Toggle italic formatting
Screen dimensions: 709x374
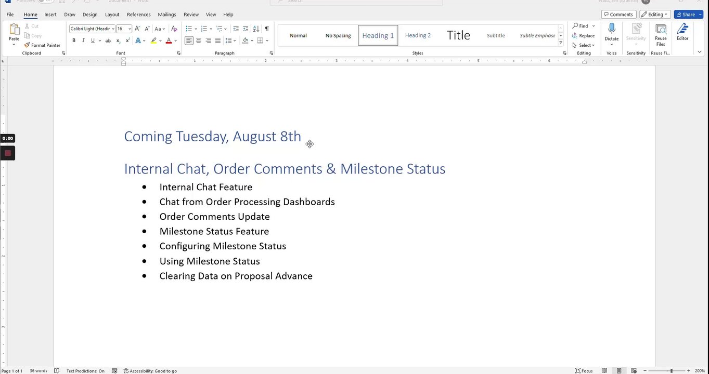[x=83, y=41]
